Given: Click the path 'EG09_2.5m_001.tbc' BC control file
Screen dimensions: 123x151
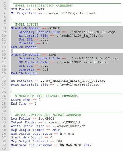Looking at the screenshot, I should click(x=90, y=62).
